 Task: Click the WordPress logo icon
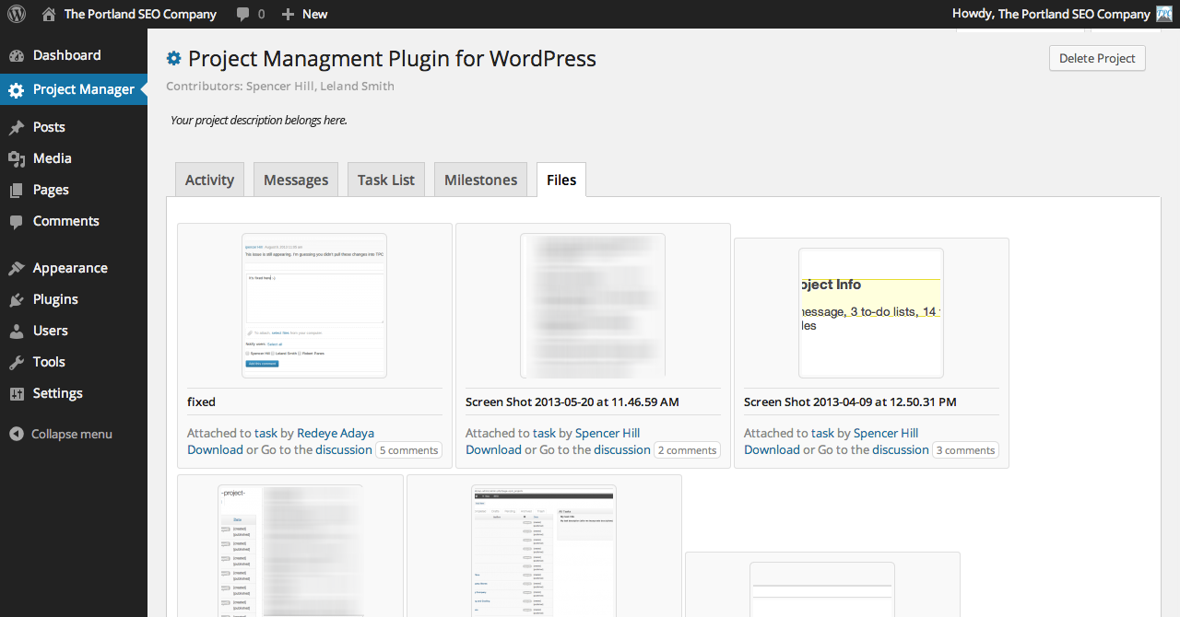17,14
